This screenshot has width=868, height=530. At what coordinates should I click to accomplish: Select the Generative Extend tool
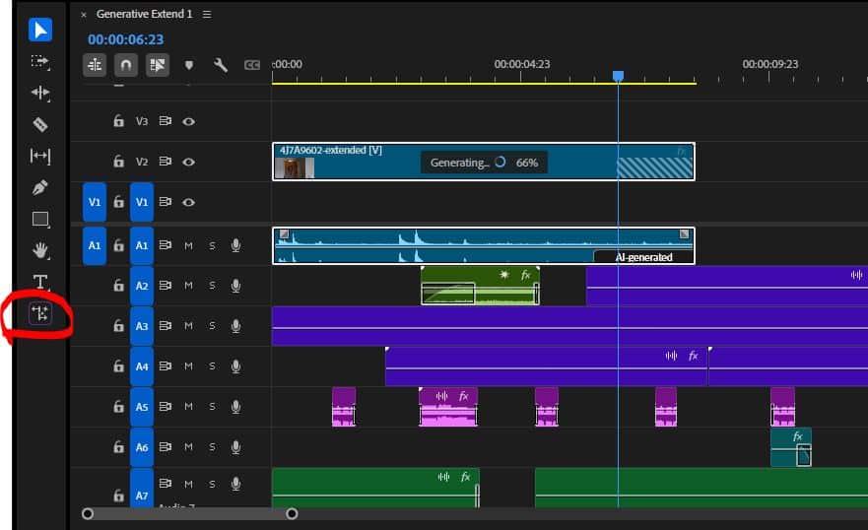point(39,313)
